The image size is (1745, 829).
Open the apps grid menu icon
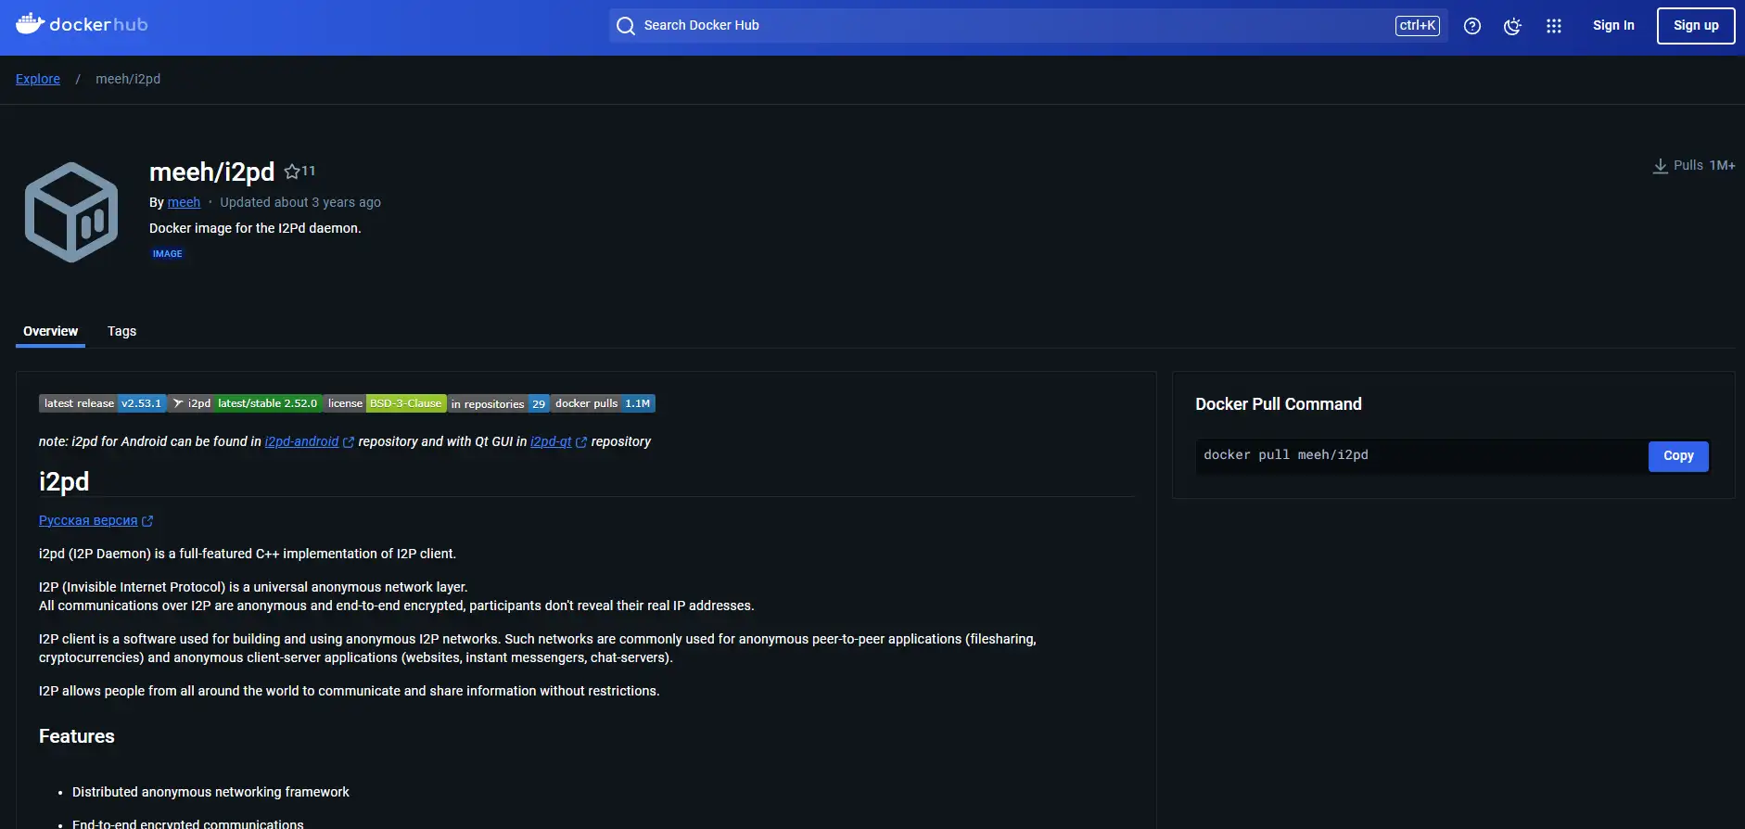pyautogui.click(x=1554, y=26)
